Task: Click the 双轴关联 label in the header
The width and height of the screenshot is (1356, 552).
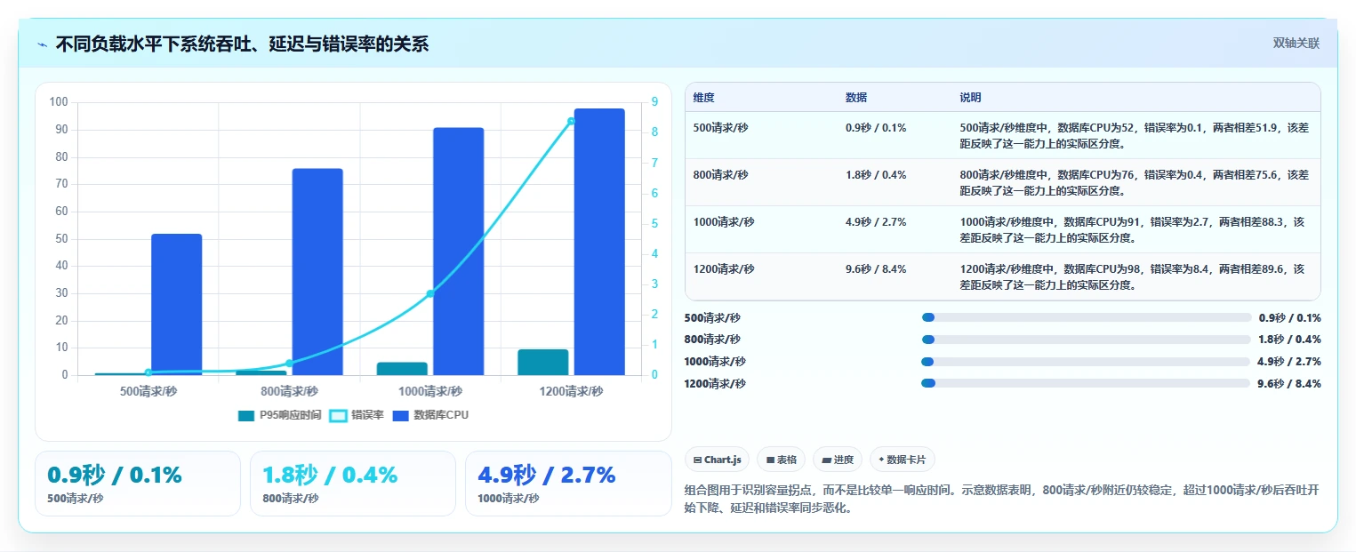Action: (1296, 44)
